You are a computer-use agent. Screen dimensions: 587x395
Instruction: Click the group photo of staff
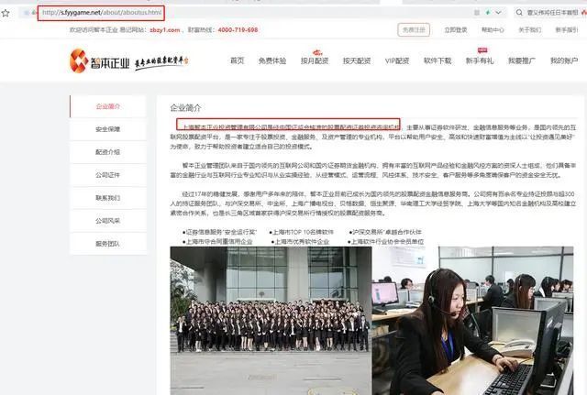tap(271, 321)
